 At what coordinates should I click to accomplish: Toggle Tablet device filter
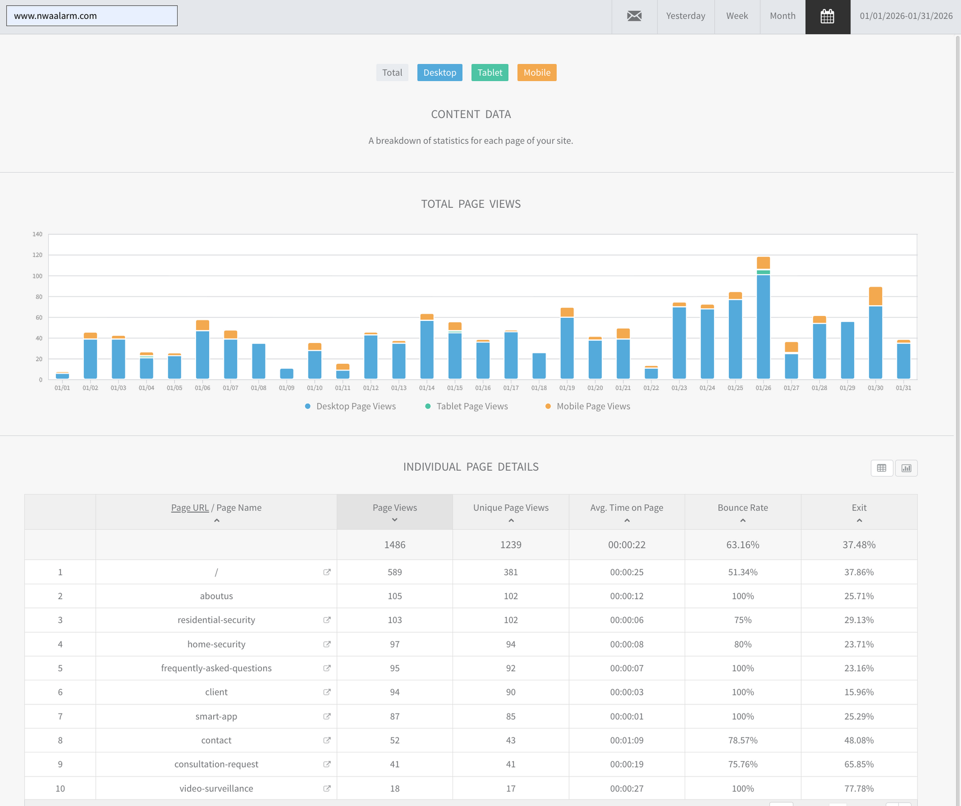490,73
